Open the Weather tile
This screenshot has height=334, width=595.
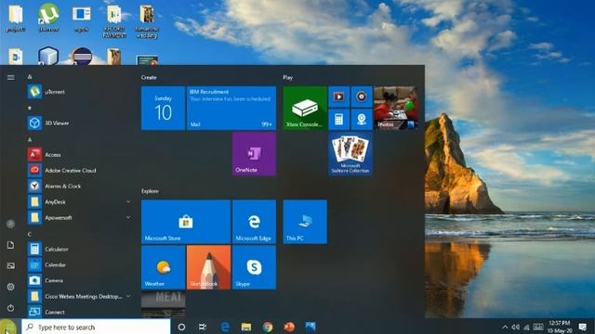click(x=164, y=267)
